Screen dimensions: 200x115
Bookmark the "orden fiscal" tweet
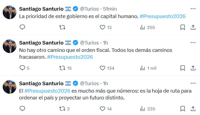coord(183,68)
